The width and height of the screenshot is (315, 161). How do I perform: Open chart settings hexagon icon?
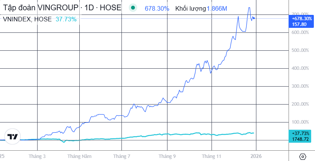coord(302,156)
